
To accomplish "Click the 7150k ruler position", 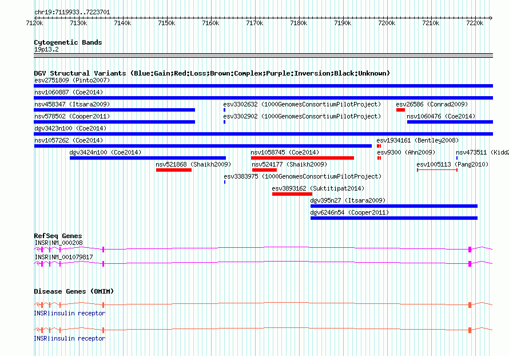I will [166, 23].
